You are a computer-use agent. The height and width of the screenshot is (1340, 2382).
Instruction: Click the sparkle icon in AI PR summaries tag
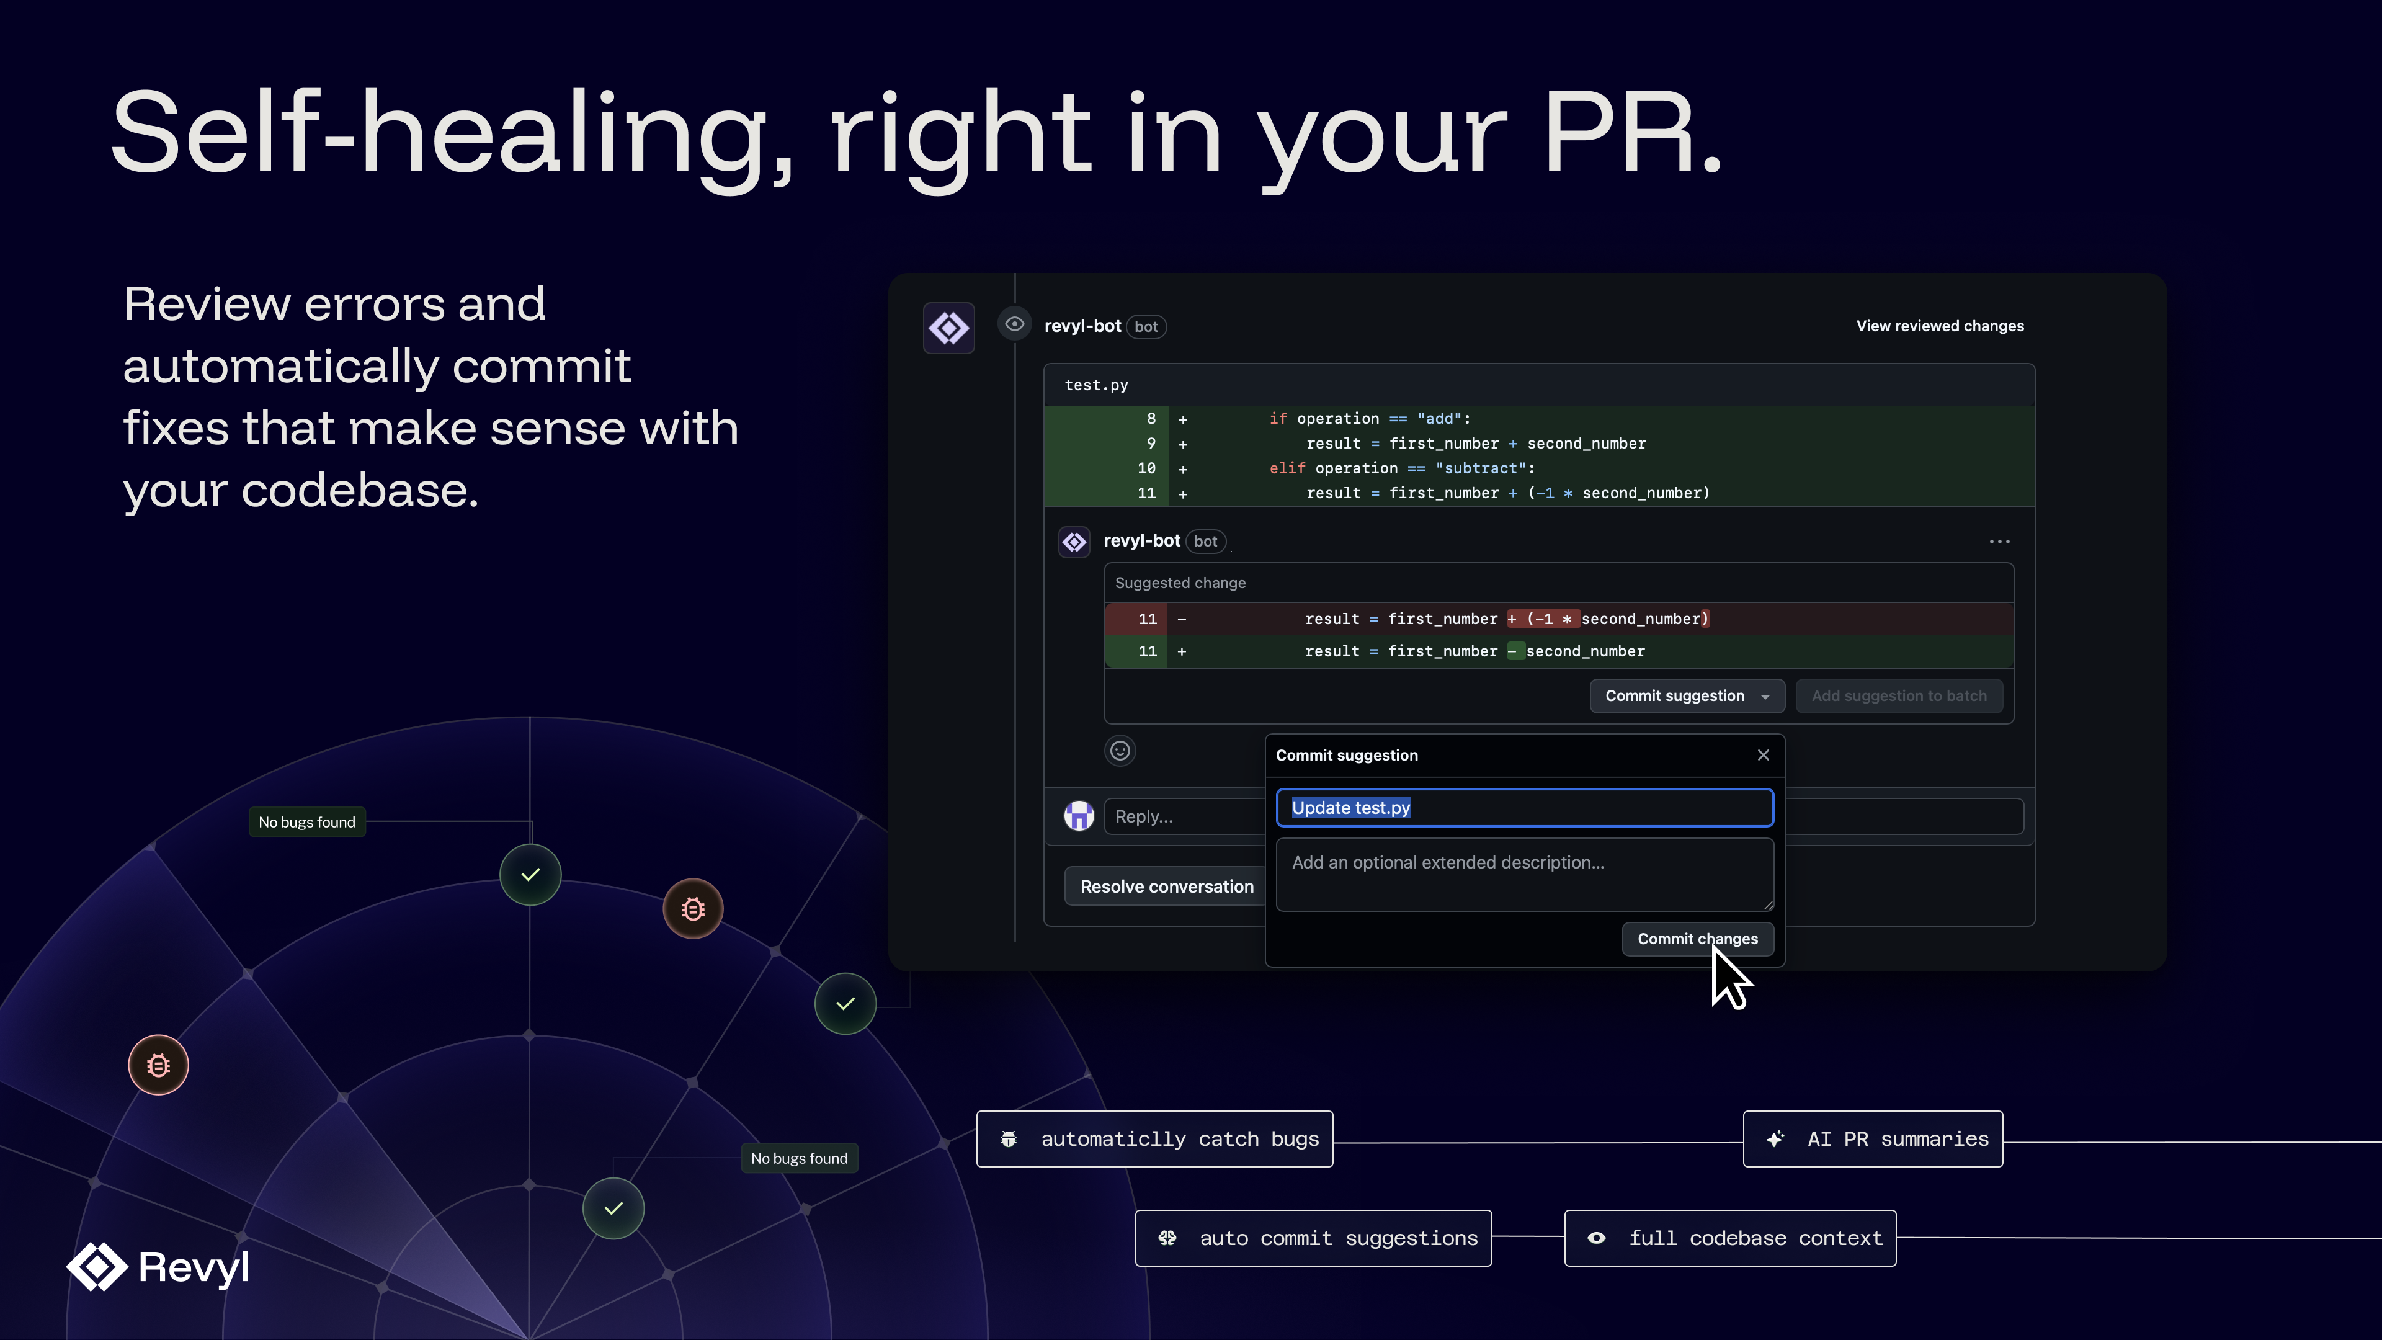click(x=1775, y=1140)
